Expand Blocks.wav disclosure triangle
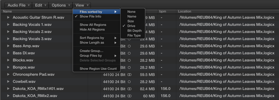 (8, 60)
